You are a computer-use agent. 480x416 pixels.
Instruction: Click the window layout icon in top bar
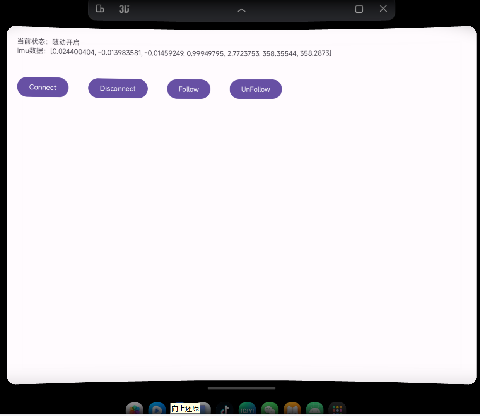[100, 9]
